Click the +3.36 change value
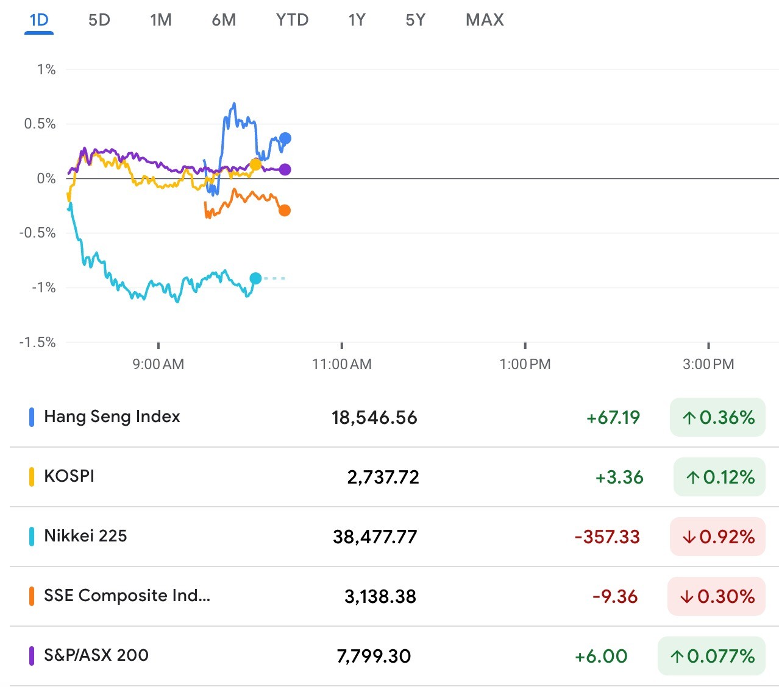The height and width of the screenshot is (687, 779). [619, 477]
